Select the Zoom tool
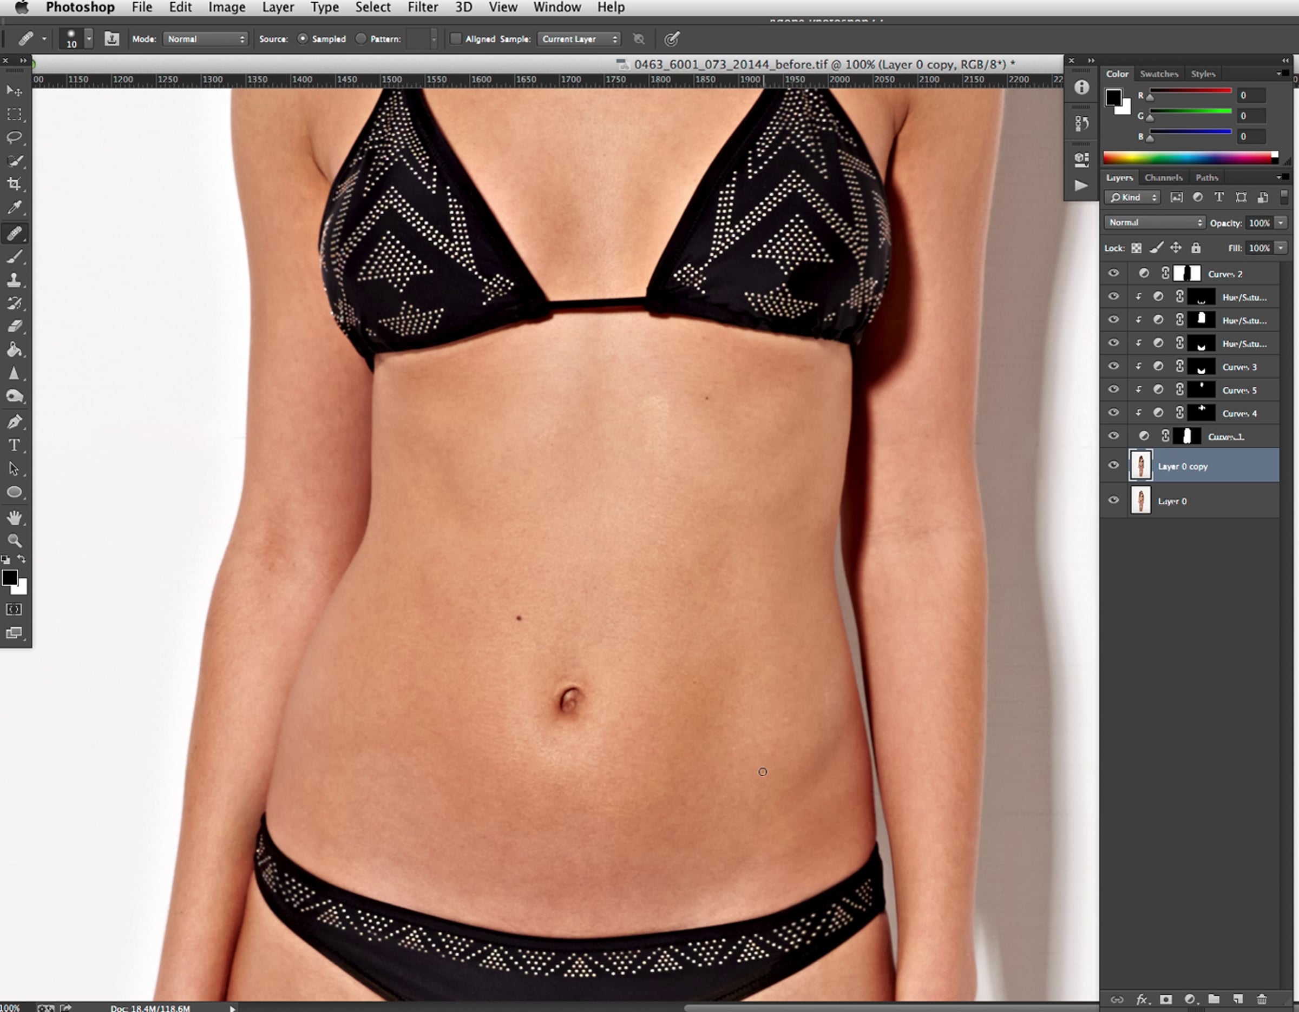This screenshot has width=1299, height=1012. [14, 541]
